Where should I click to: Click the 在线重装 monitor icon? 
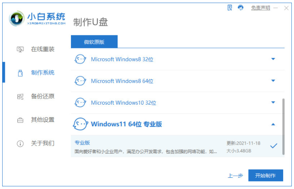point(20,49)
